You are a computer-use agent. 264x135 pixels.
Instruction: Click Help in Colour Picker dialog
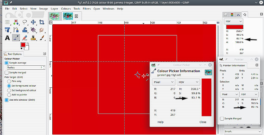160,122
